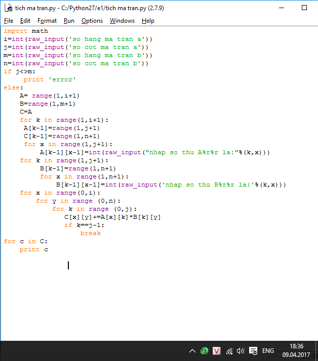Open the action center notifications icon
Image resolution: width=318 pixels, height=361 pixels.
pyautogui.click(x=253, y=351)
